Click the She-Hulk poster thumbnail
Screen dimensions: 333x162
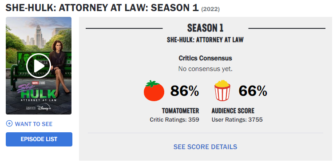[39, 66]
